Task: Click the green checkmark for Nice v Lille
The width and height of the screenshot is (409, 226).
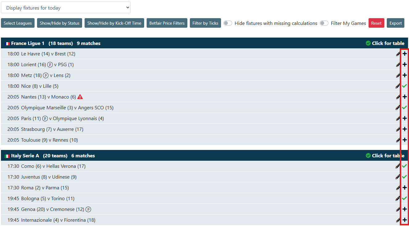Action: tap(404, 86)
